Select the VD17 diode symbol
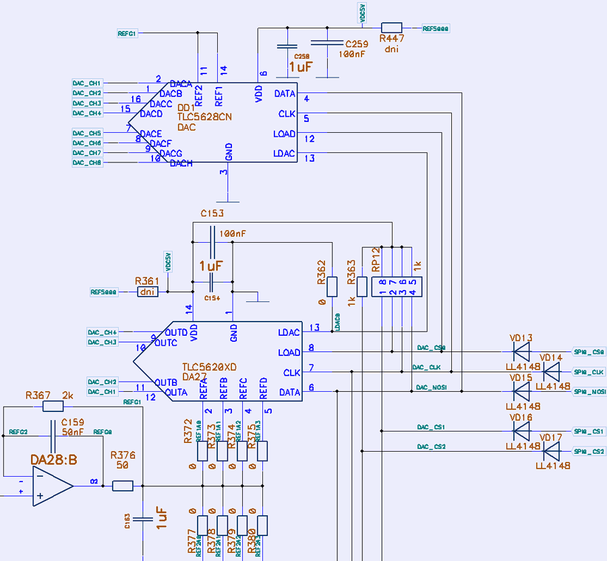The image size is (607, 561). pos(551,451)
